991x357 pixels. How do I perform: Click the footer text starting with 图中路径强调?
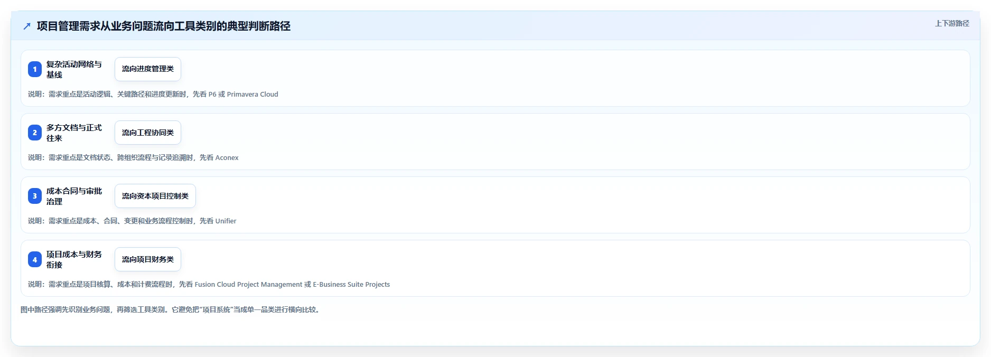pyautogui.click(x=171, y=309)
